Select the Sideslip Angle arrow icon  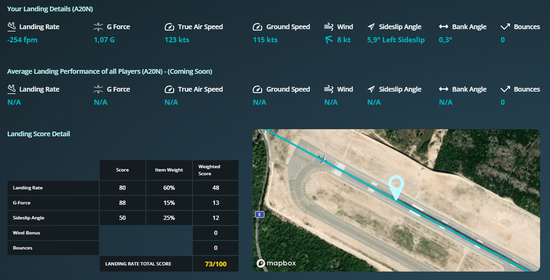tap(371, 26)
